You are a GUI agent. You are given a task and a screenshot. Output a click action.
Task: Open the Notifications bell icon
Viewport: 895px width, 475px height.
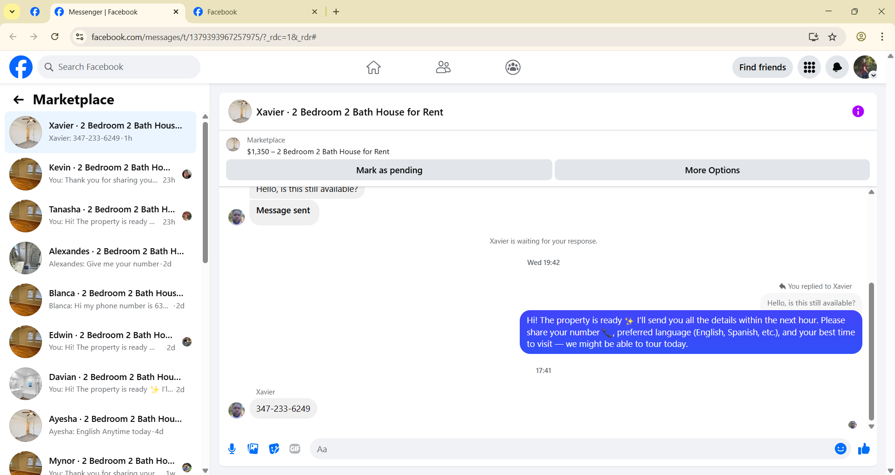(x=837, y=67)
